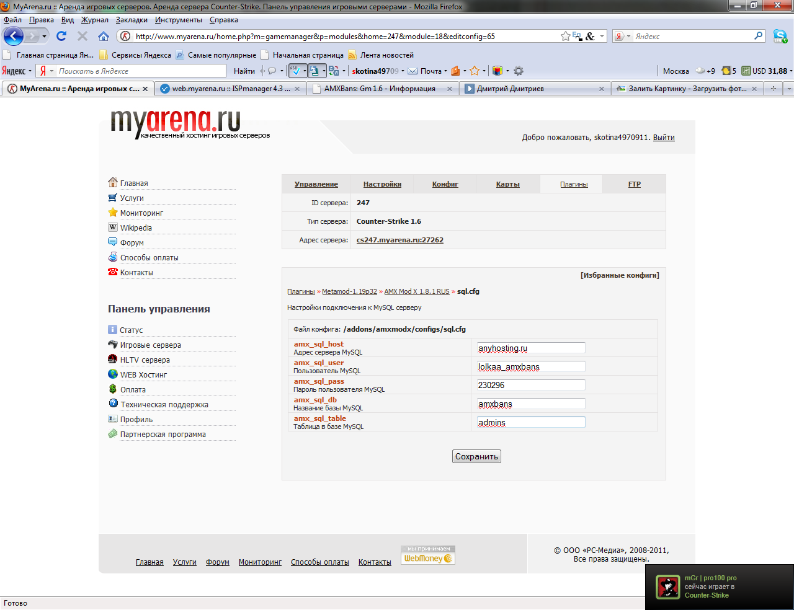Switch to AMXBans Gm 1.6 tab
794x610 pixels.
coord(383,89)
